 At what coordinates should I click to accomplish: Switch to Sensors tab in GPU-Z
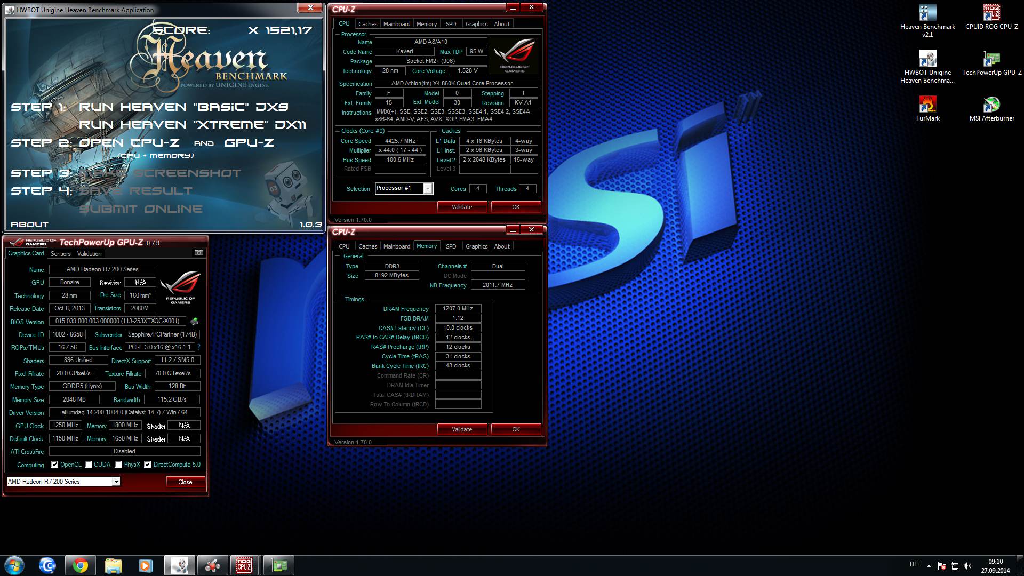point(60,254)
